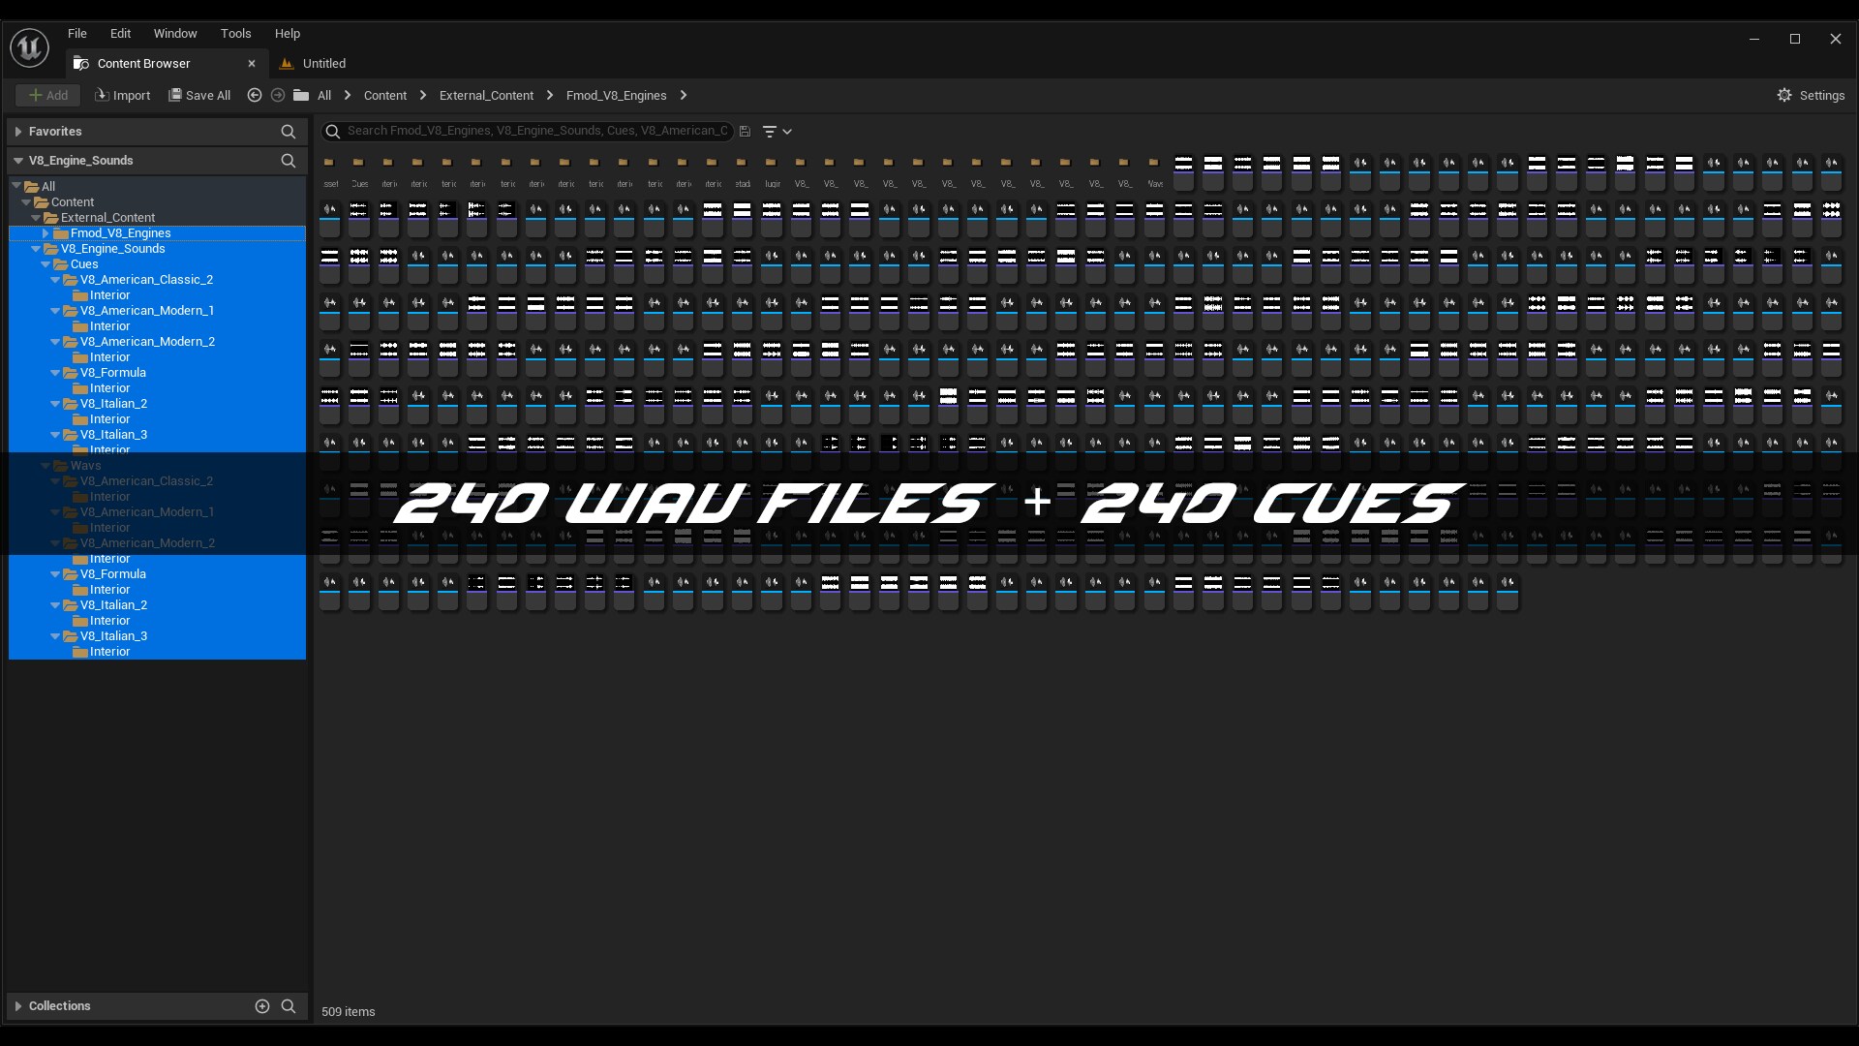Click the Save All button
1859x1046 pixels.
[199, 95]
